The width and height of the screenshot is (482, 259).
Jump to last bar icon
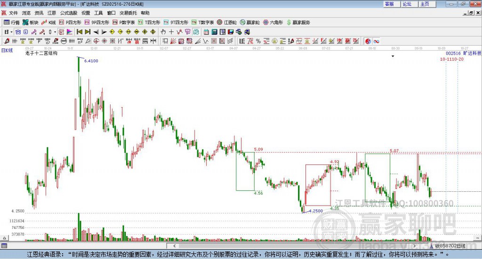[x=88, y=32]
